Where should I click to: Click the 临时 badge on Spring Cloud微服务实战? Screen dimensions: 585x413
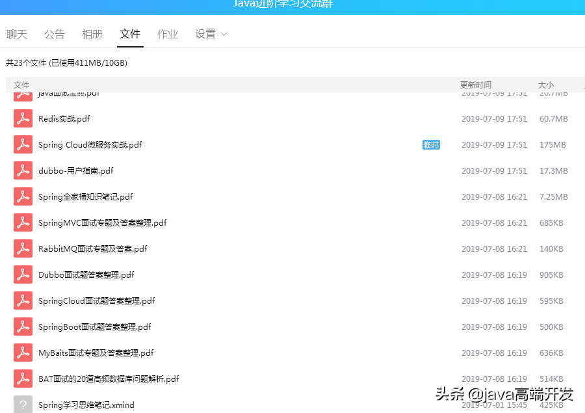(431, 144)
